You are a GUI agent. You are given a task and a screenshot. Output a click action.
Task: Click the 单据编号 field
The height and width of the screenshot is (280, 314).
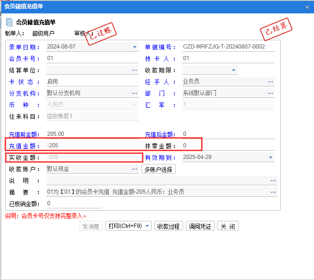tap(228, 47)
